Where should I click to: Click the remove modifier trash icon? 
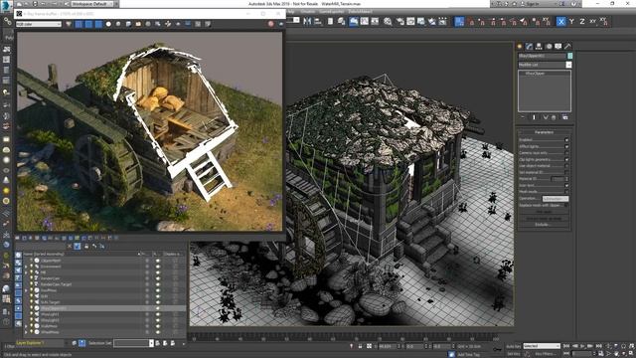[x=554, y=117]
